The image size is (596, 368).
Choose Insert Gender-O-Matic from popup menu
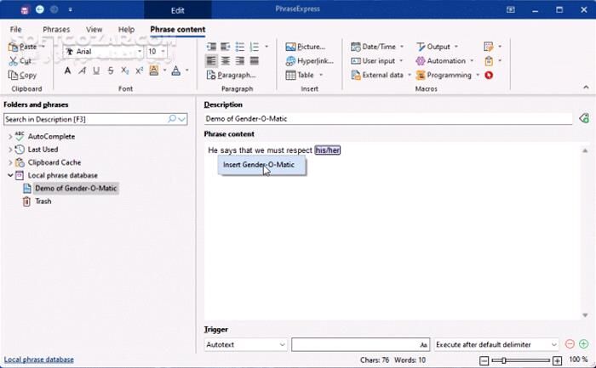[x=258, y=165]
